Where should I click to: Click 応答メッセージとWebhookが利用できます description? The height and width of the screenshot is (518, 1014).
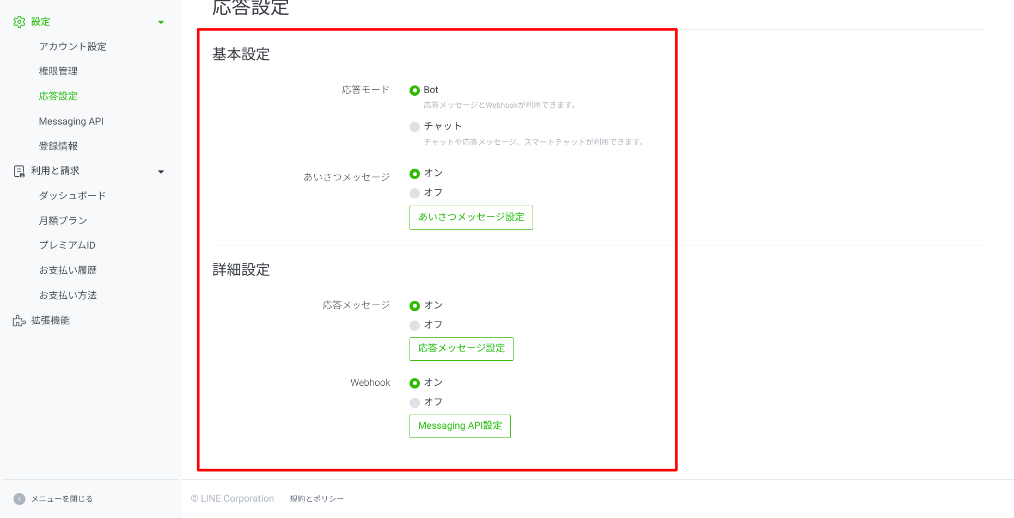point(500,105)
